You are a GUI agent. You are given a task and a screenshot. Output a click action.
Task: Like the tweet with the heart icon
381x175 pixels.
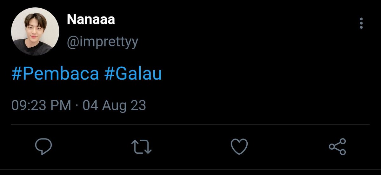pyautogui.click(x=239, y=147)
